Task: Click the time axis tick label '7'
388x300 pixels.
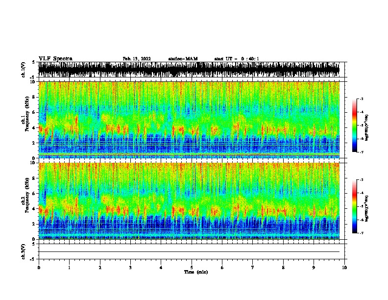Action: pyautogui.click(x=253, y=268)
